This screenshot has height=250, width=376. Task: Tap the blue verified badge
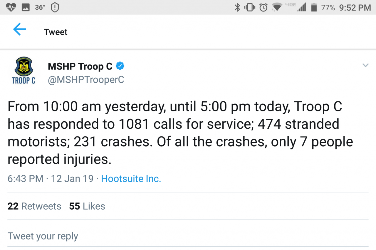[120, 66]
